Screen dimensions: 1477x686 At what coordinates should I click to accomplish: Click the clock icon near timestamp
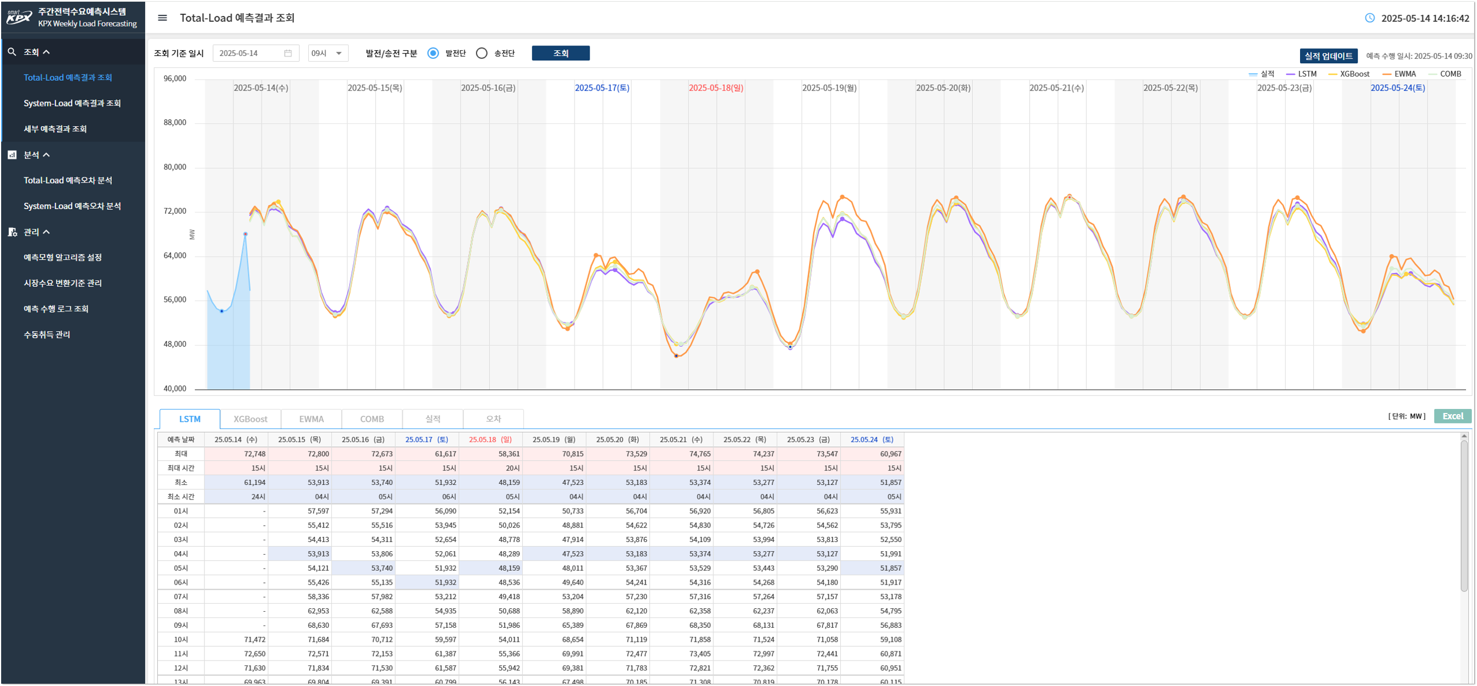tap(1370, 18)
